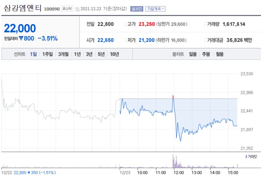Click the 고가 value 23,250
Image resolution: width=261 pixels, height=179 pixels.
click(x=147, y=24)
